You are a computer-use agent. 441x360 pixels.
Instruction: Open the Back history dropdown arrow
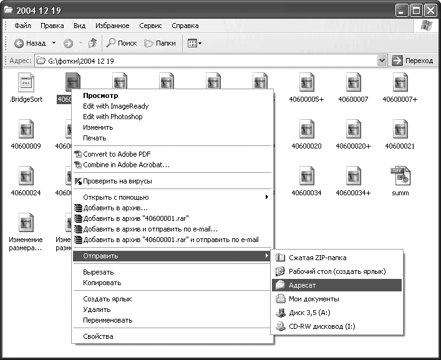coord(54,43)
